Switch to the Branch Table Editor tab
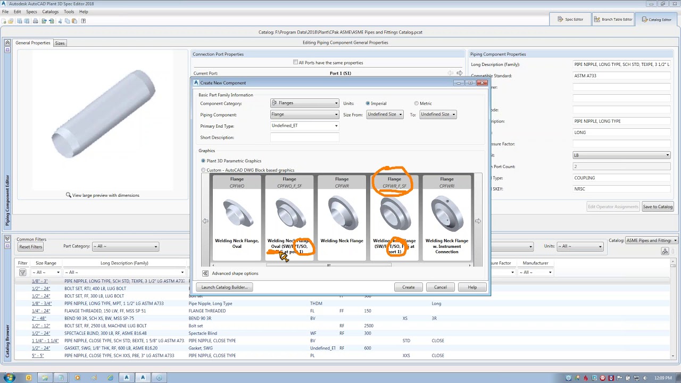 tap(613, 19)
